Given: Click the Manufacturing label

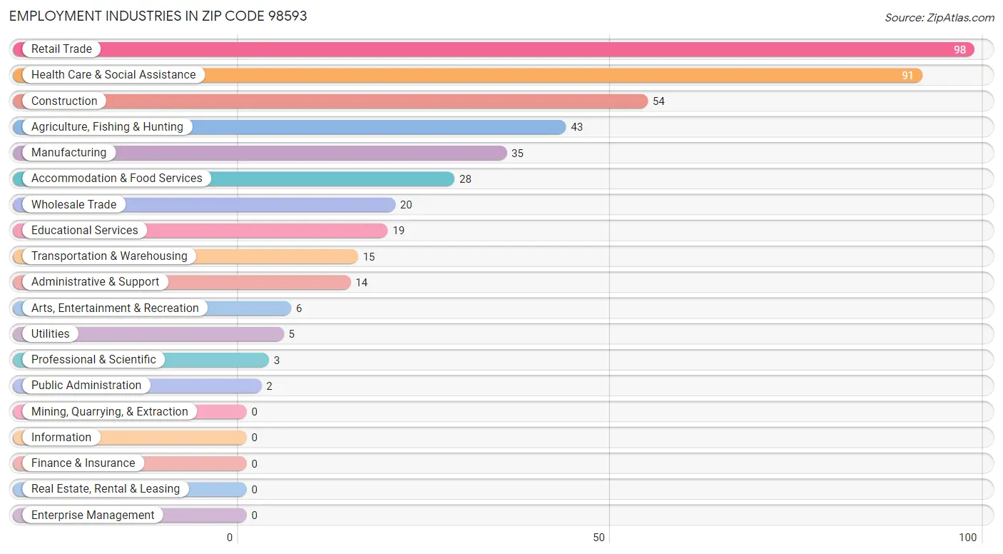Looking at the screenshot, I should point(68,153).
